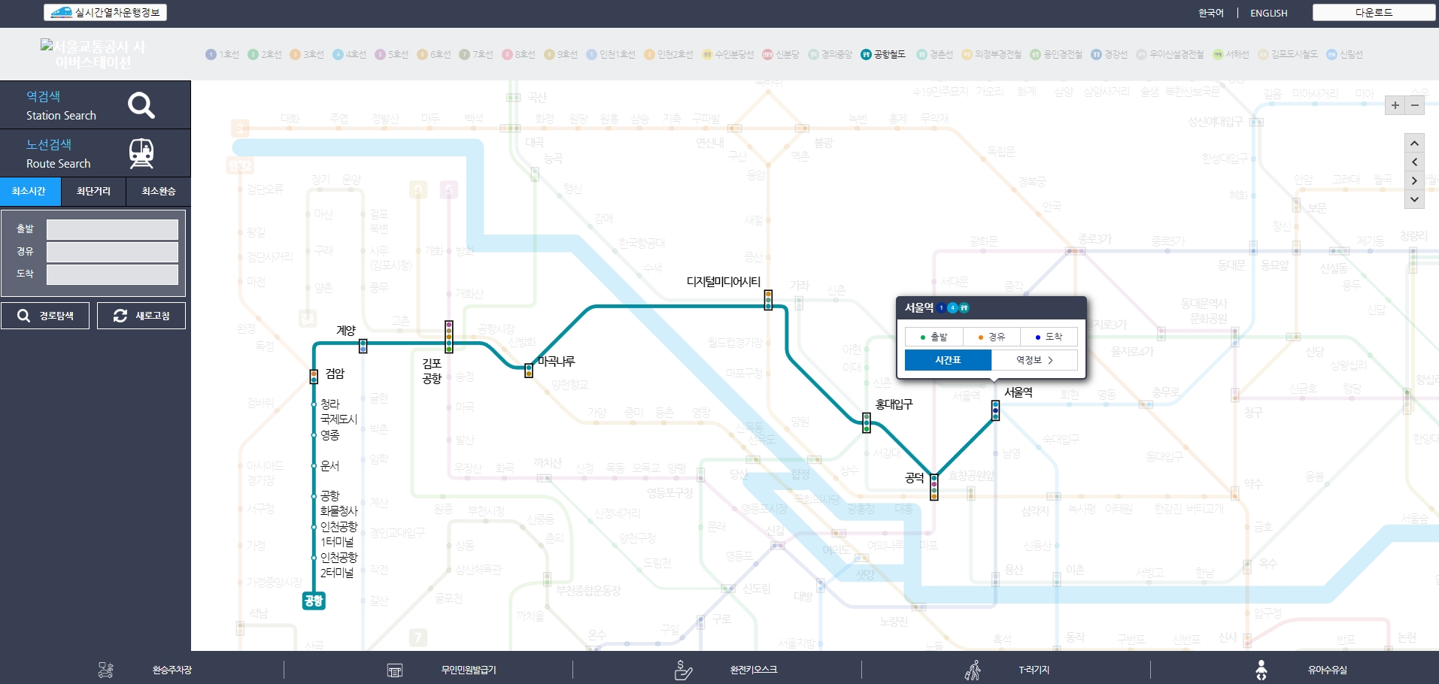The height and width of the screenshot is (684, 1439).
Task: Zoom in the map with plus button
Action: [1395, 105]
